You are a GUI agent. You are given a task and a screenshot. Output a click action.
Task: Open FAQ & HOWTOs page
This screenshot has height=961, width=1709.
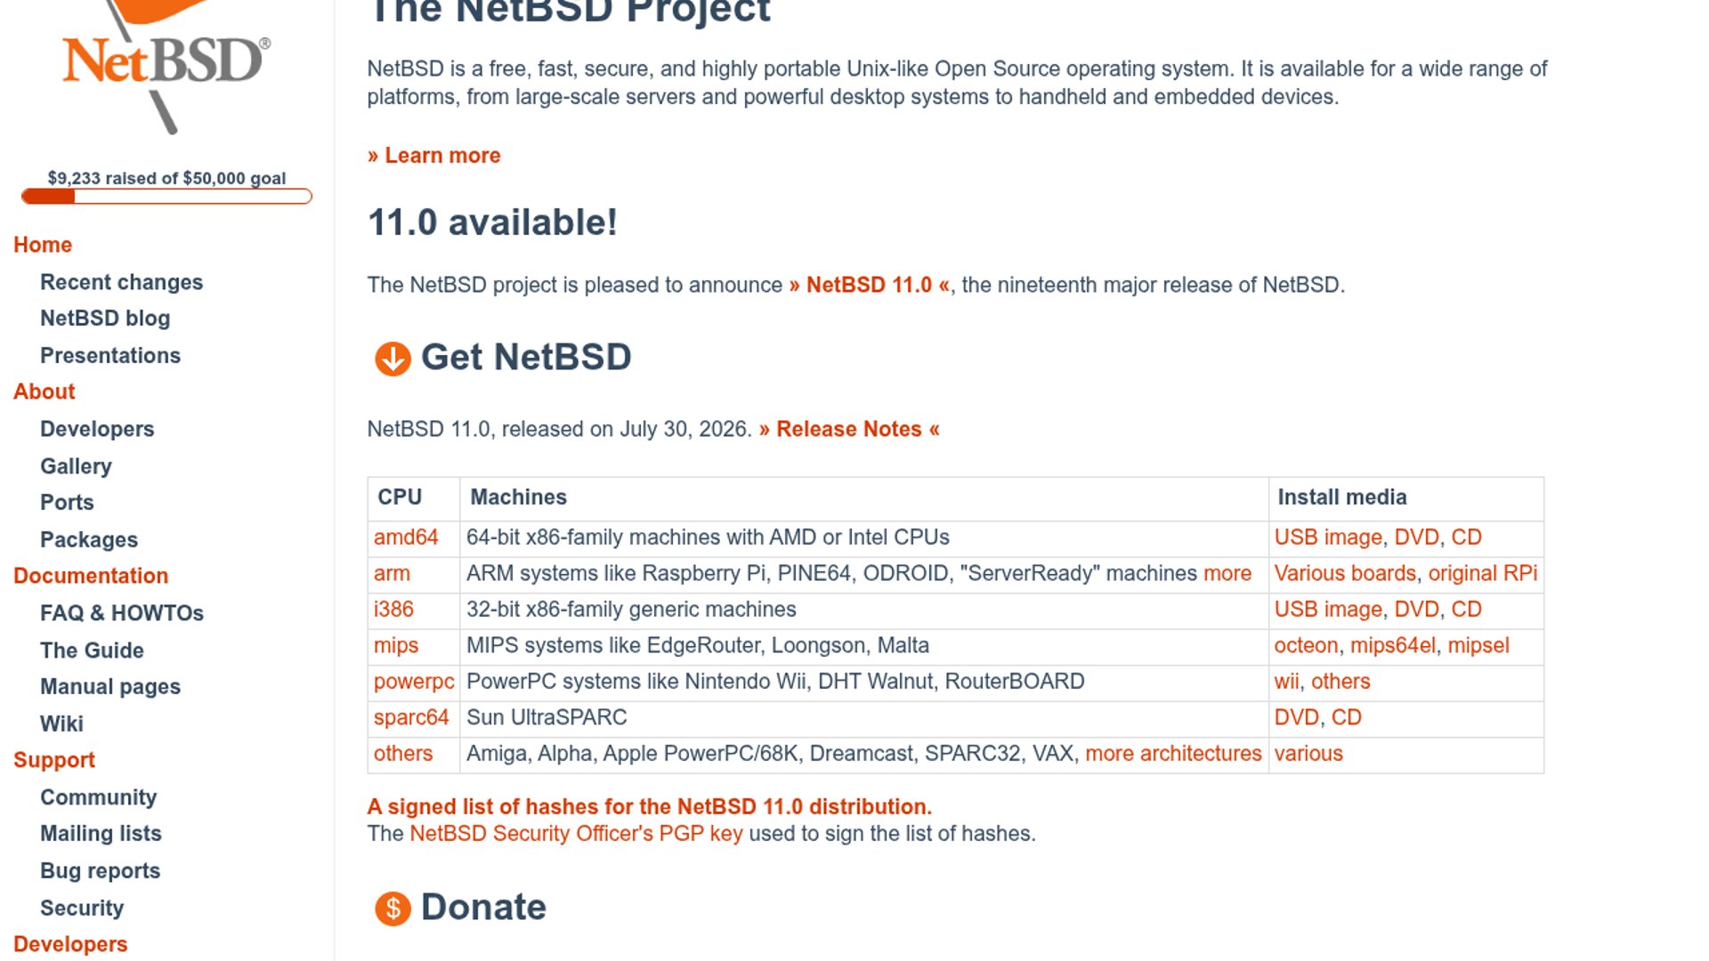[x=122, y=613]
